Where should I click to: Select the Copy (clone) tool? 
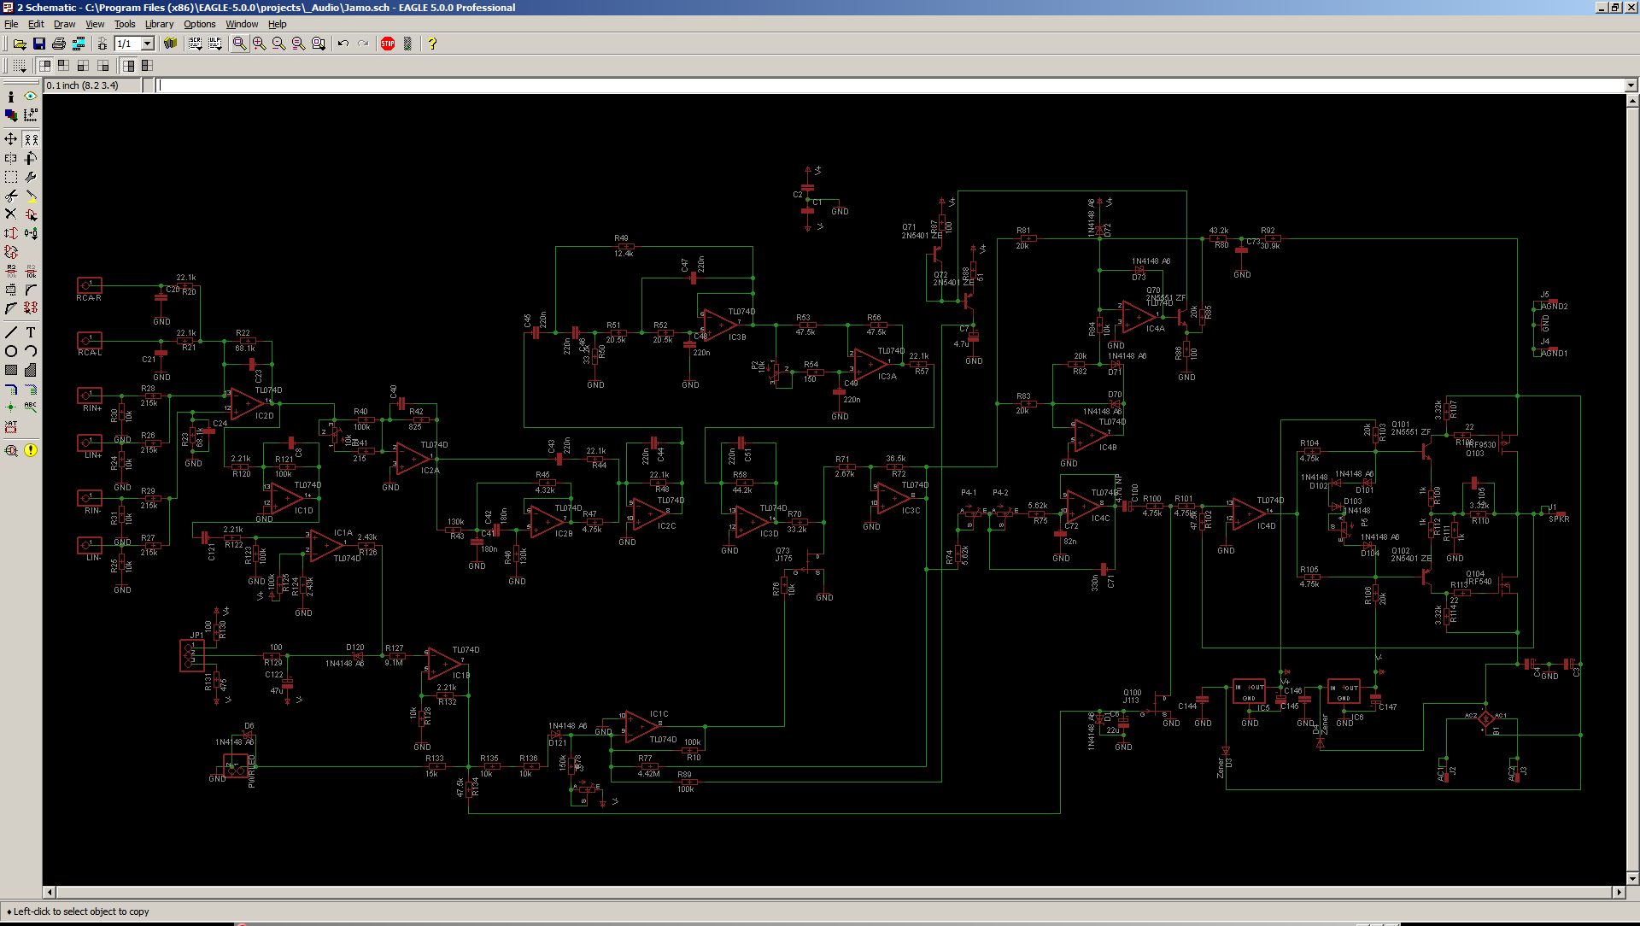pos(32,139)
